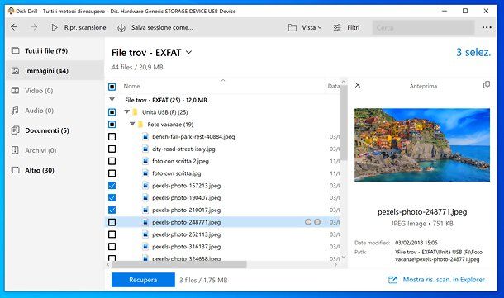
Task: Check pexels-photo-262113.jpeg checkbox
Action: [112, 234]
